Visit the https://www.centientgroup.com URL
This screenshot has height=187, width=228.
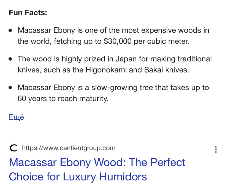pyautogui.click(x=69, y=148)
